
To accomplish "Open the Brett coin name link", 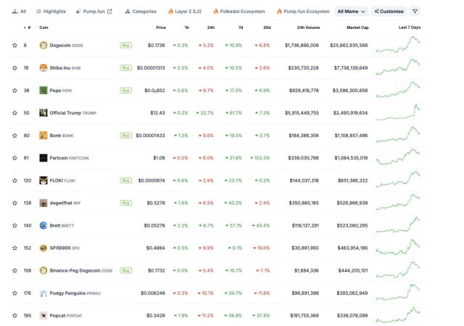I will pyautogui.click(x=62, y=225).
